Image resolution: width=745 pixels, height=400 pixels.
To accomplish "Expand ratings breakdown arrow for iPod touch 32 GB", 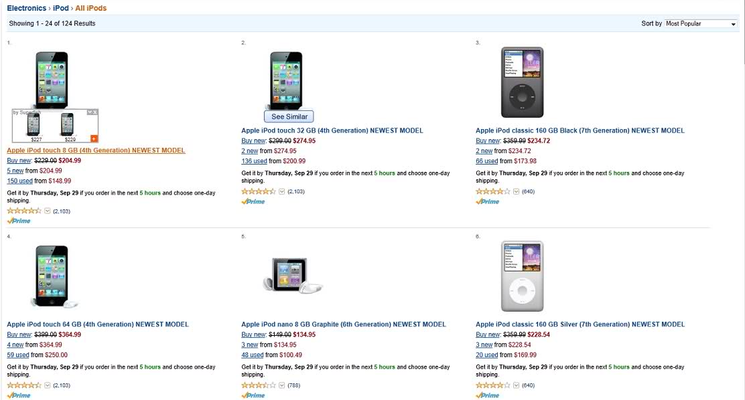I will 282,192.
